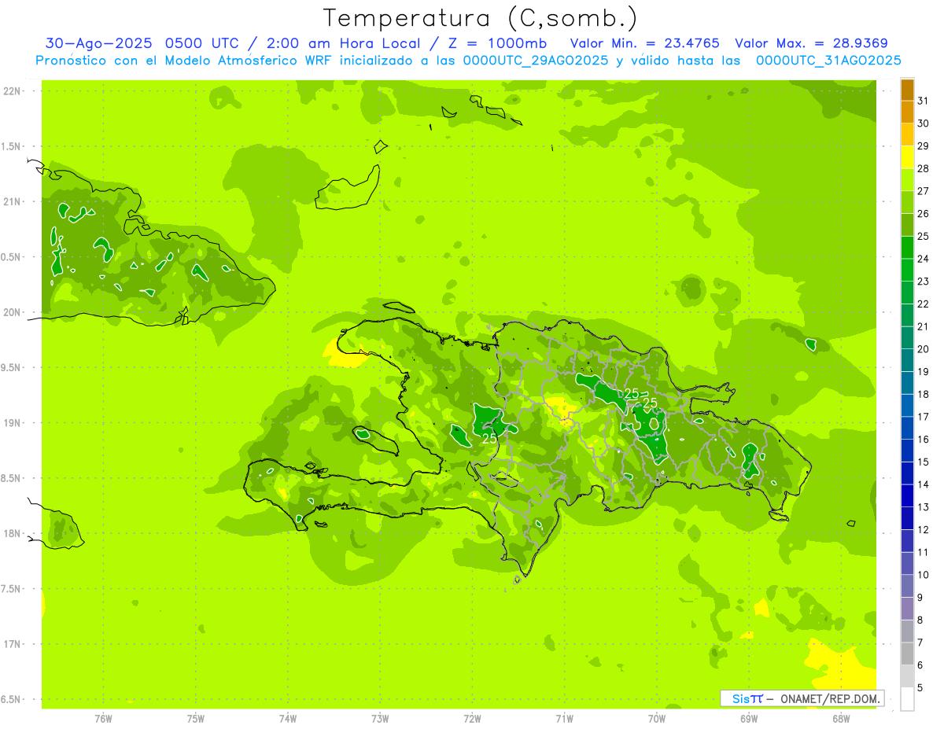Click the '10' value on the color scale
The width and height of the screenshot is (944, 729).
coord(923,574)
